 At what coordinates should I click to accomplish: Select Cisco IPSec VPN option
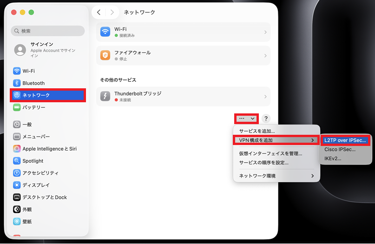[x=340, y=149]
